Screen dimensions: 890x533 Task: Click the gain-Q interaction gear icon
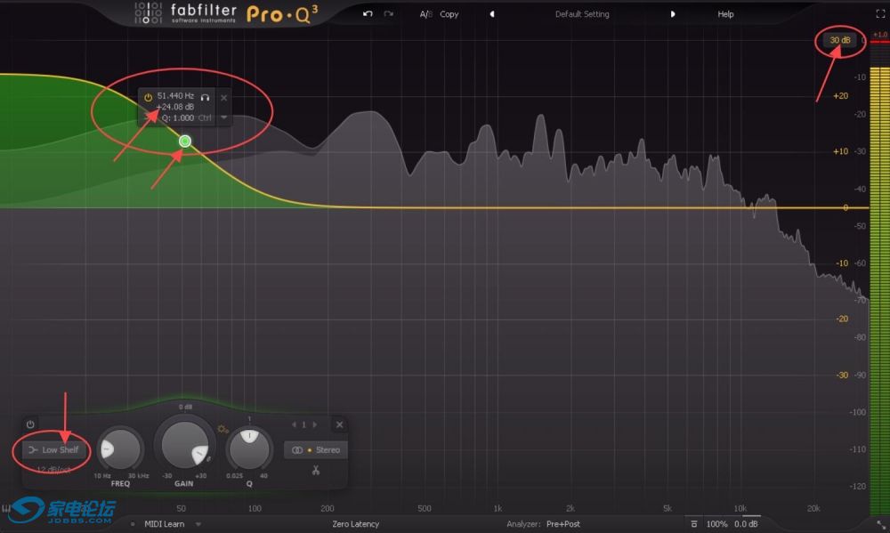222,430
